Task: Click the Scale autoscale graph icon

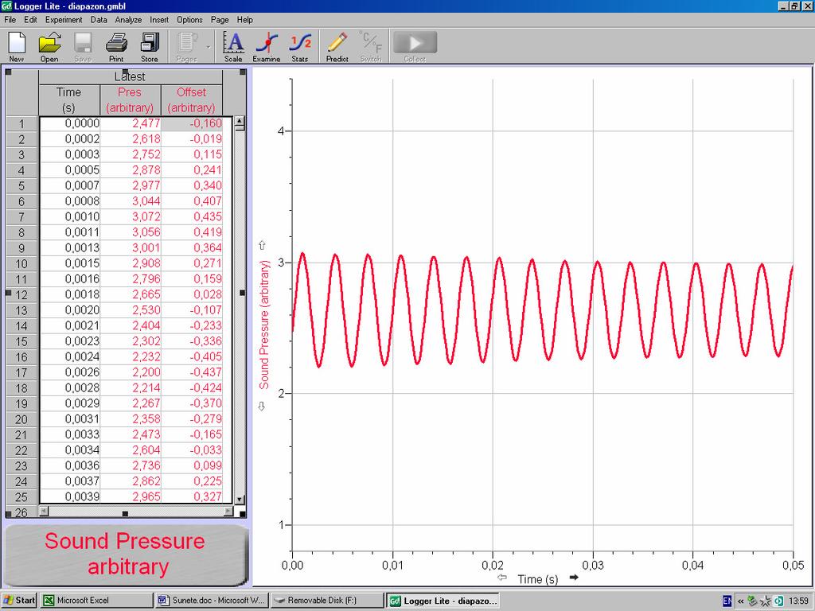Action: pos(233,46)
